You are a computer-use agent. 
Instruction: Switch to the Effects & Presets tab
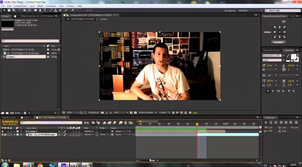click(x=271, y=50)
